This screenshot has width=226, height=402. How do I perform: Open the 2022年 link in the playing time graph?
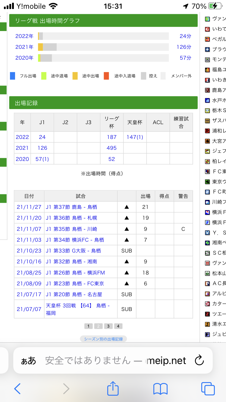coord(24,36)
